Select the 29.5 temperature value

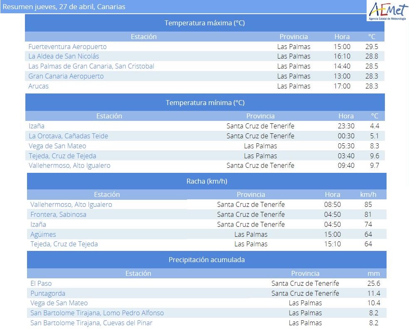click(x=372, y=47)
